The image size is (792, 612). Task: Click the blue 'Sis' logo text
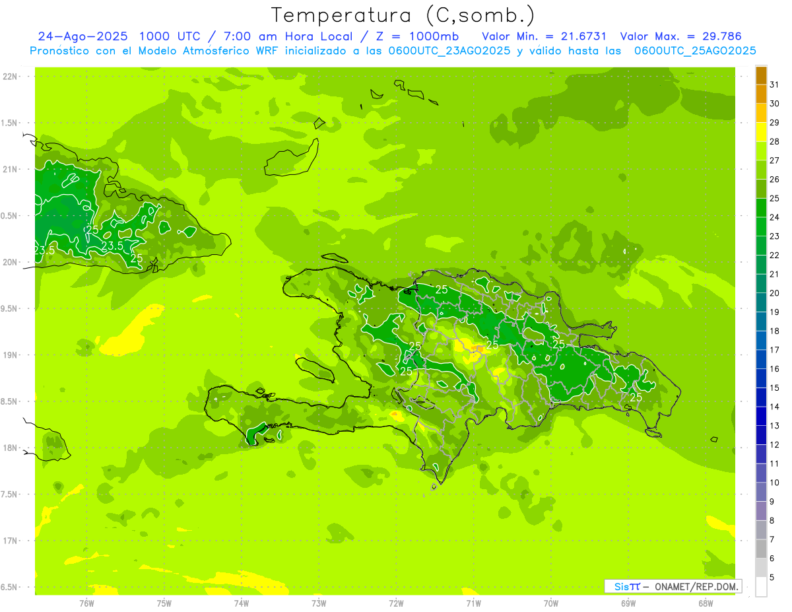click(x=621, y=586)
